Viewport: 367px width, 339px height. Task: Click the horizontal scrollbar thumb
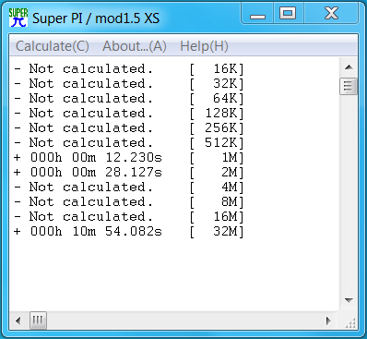pos(38,321)
